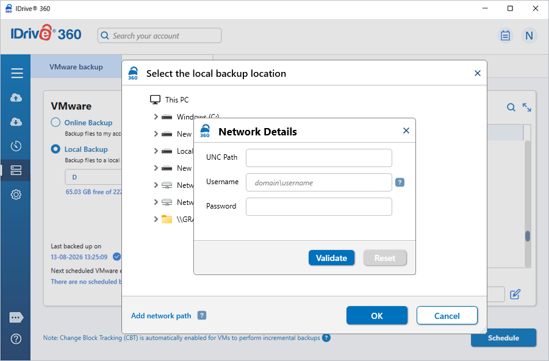Click the 13-08-2026 13:25:09 last backup date
This screenshot has width=549, height=361.
(79, 257)
